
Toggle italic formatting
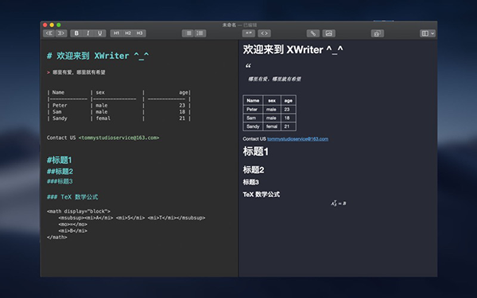[x=88, y=33]
